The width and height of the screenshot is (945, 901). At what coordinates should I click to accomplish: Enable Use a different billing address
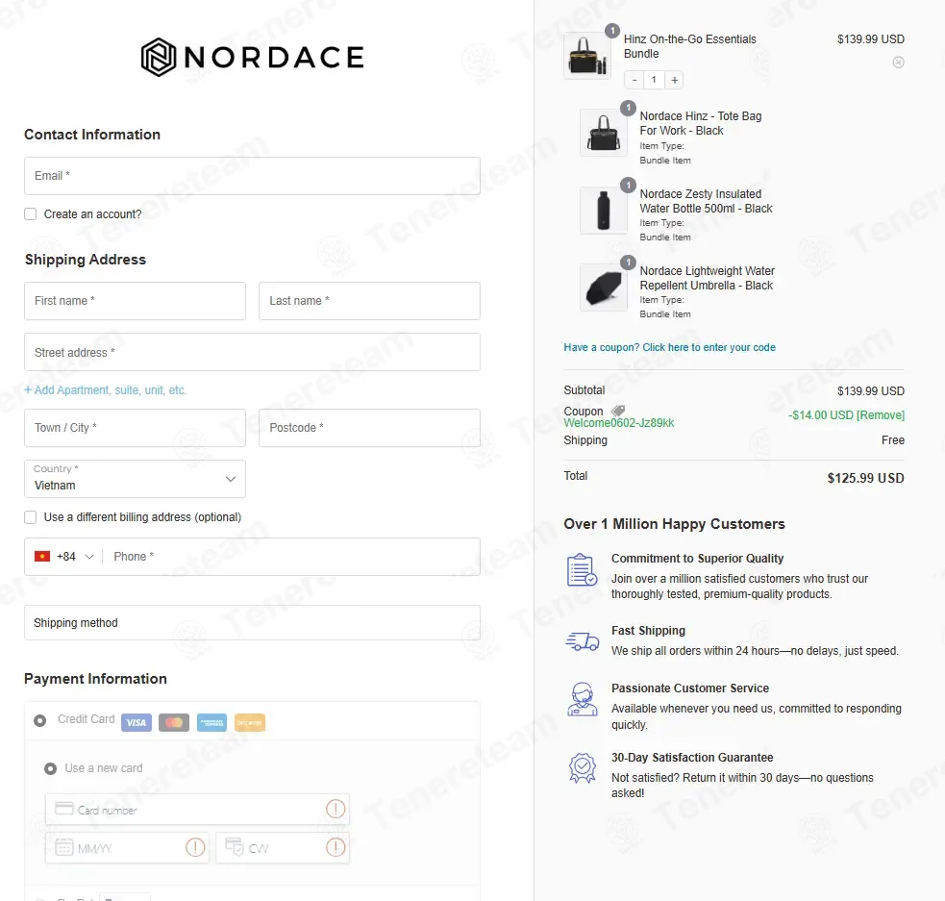click(30, 517)
